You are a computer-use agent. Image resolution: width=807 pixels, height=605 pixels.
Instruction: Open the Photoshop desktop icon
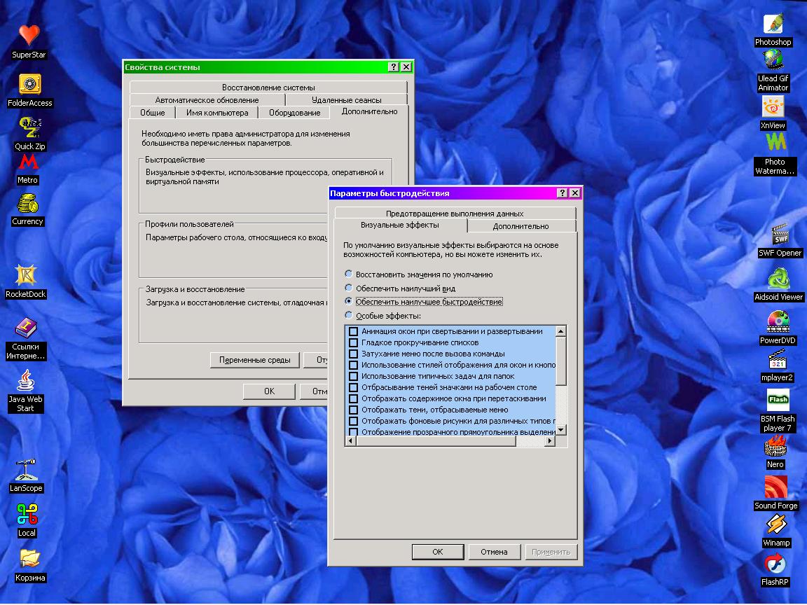click(773, 25)
